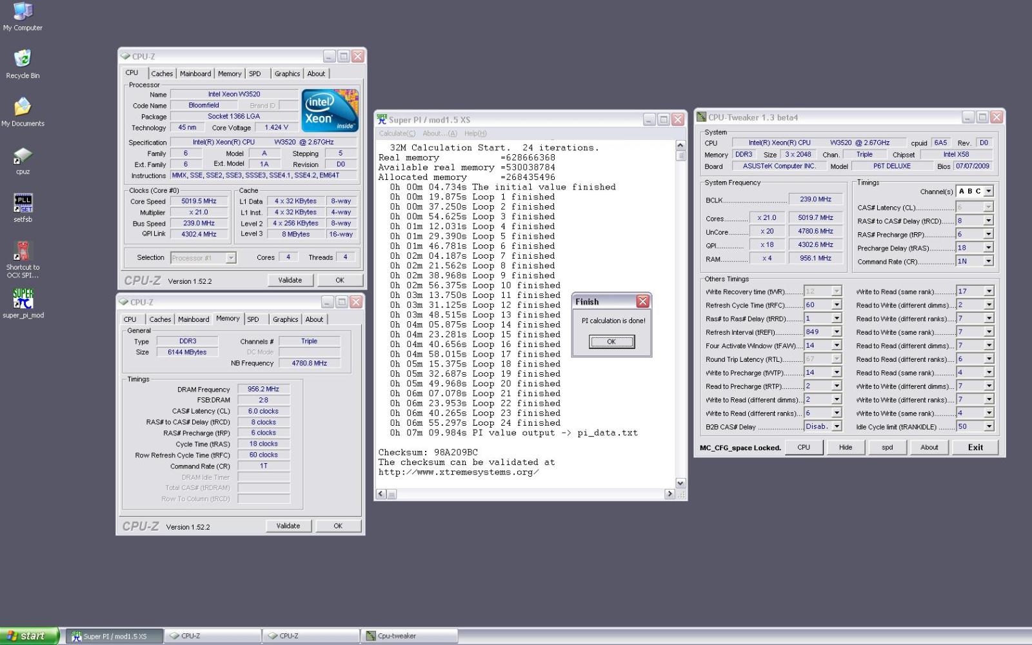Screen dimensions: 1032x645
Task: Expand Command Rate (CR) dropdown
Action: [x=988, y=261]
